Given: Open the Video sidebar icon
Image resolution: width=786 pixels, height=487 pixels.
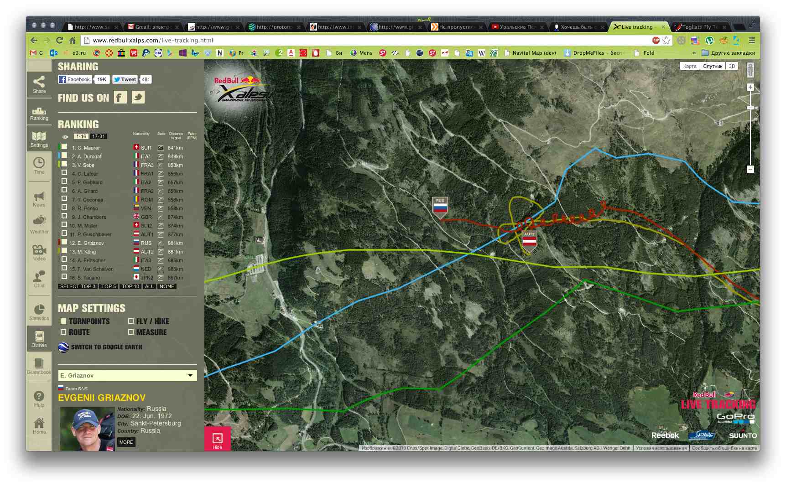Looking at the screenshot, I should pos(39,252).
